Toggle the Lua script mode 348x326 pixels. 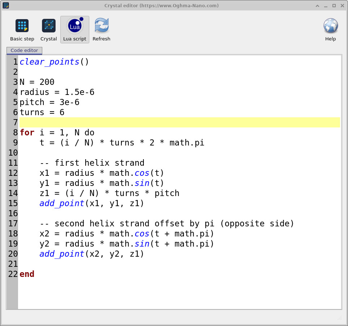coord(75,30)
